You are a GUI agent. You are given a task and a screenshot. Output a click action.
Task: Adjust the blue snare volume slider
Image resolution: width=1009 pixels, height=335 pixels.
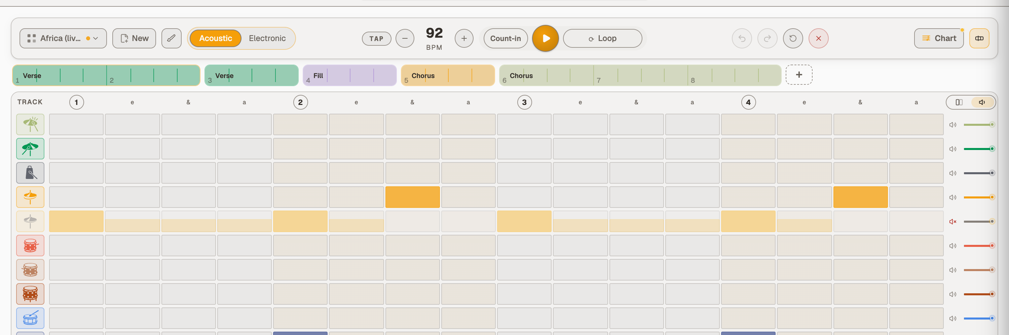pyautogui.click(x=979, y=319)
